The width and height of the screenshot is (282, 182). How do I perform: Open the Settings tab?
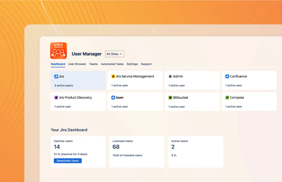(132, 64)
